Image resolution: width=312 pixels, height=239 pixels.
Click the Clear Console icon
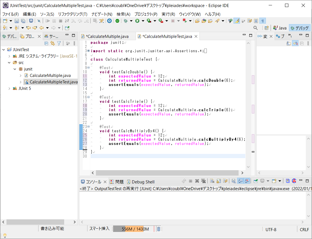pos(212,181)
